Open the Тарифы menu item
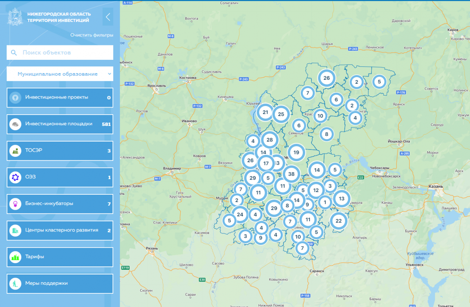 60,257
